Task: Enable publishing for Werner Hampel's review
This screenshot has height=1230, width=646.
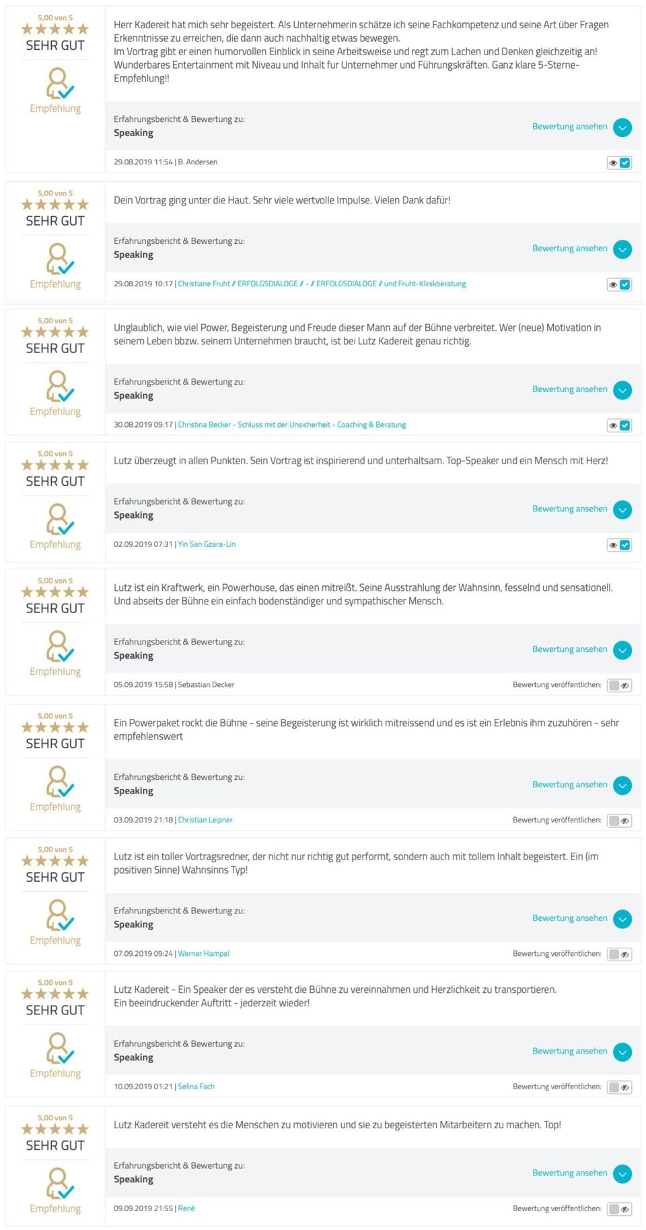Action: [x=619, y=954]
